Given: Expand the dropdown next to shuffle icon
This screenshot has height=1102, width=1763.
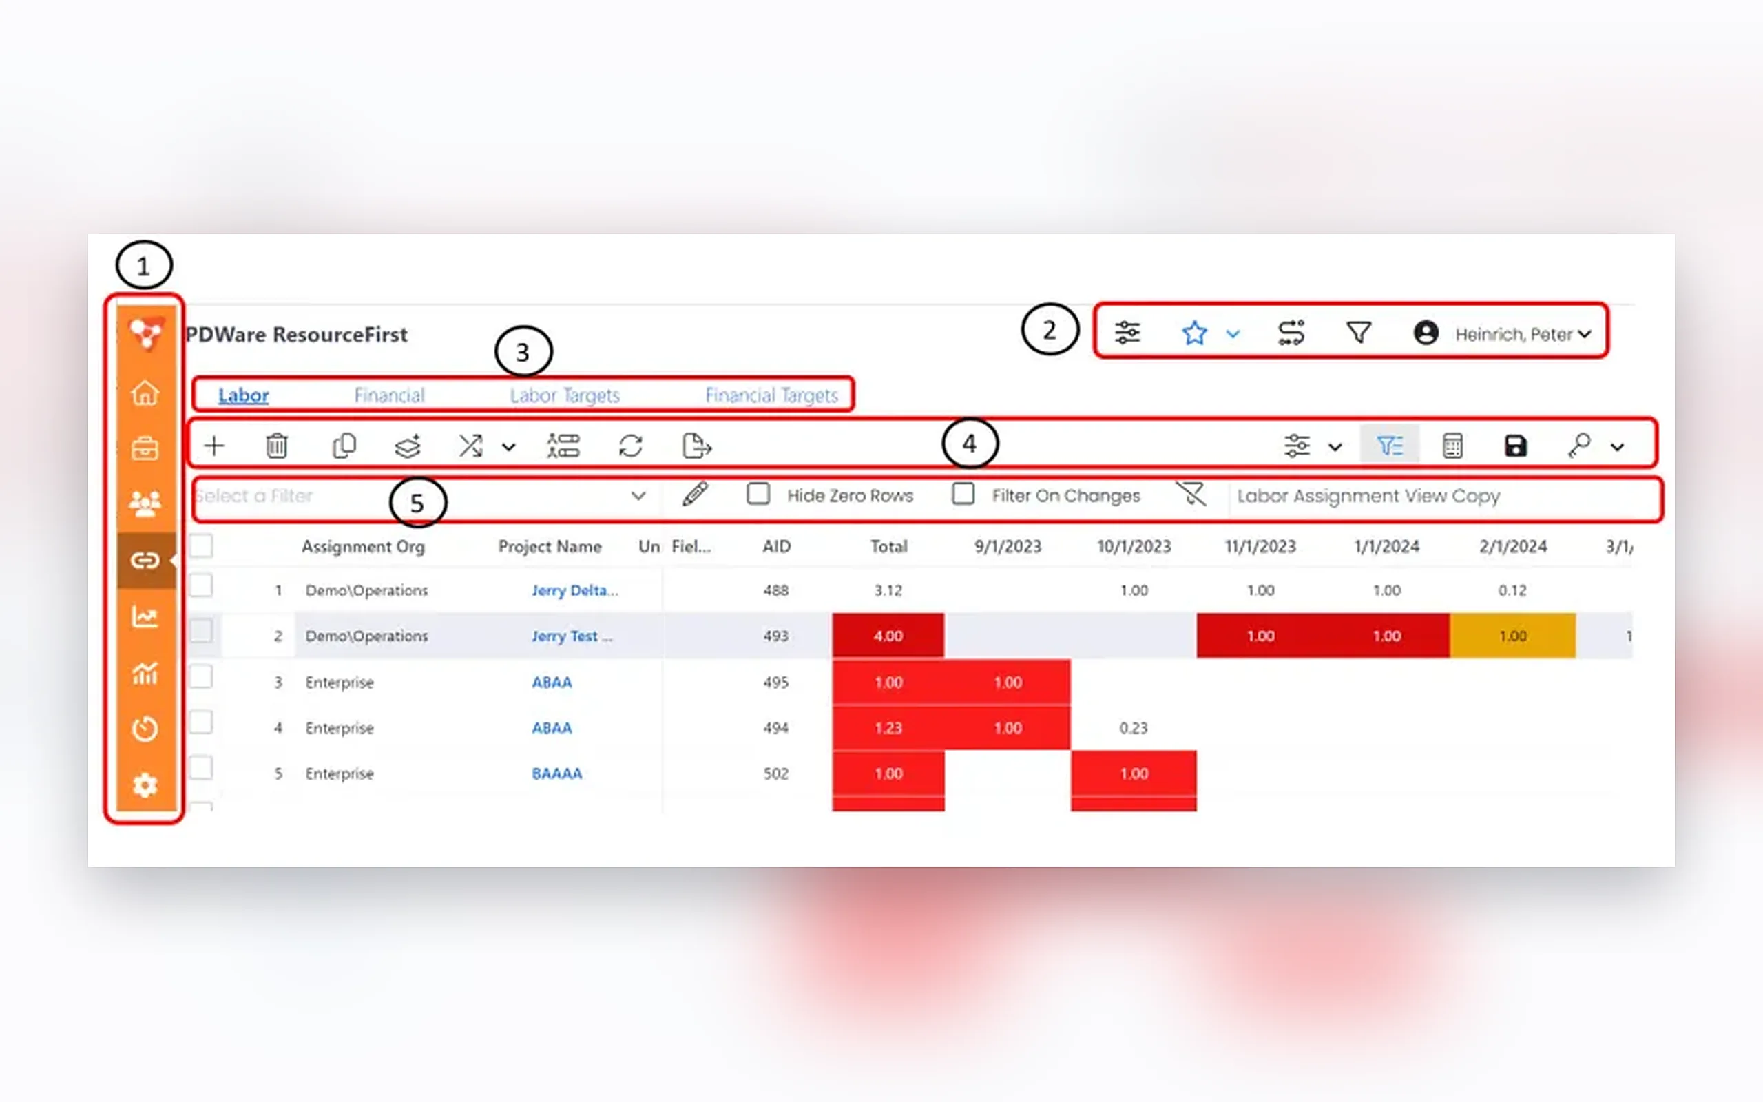Looking at the screenshot, I should (x=508, y=447).
